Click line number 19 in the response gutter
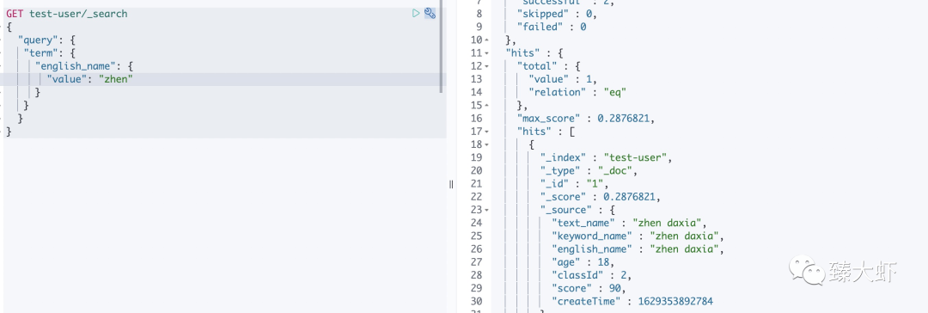Image resolution: width=928 pixels, height=313 pixels. pos(476,157)
